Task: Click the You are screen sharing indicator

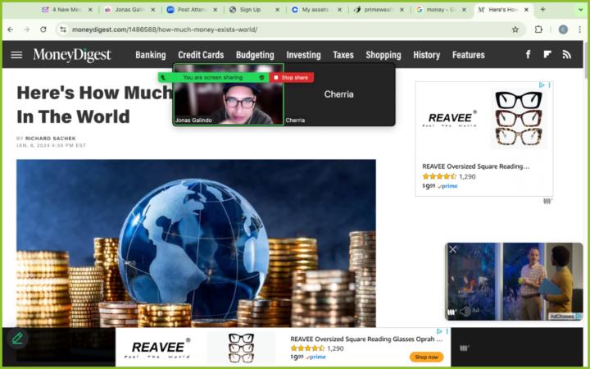Action: tap(212, 78)
